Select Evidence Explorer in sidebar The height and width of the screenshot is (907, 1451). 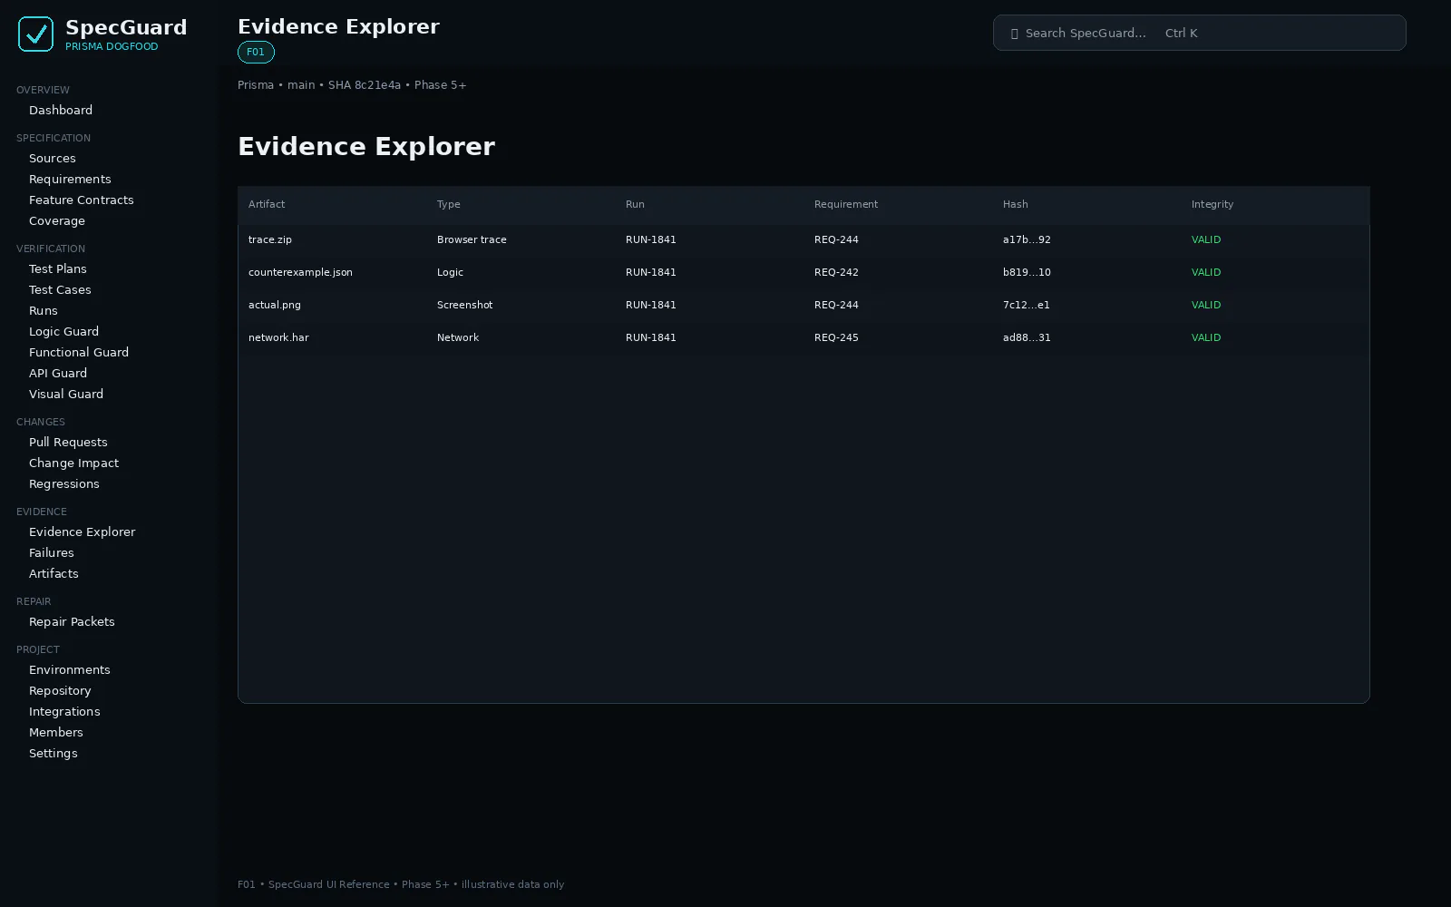pos(82,532)
